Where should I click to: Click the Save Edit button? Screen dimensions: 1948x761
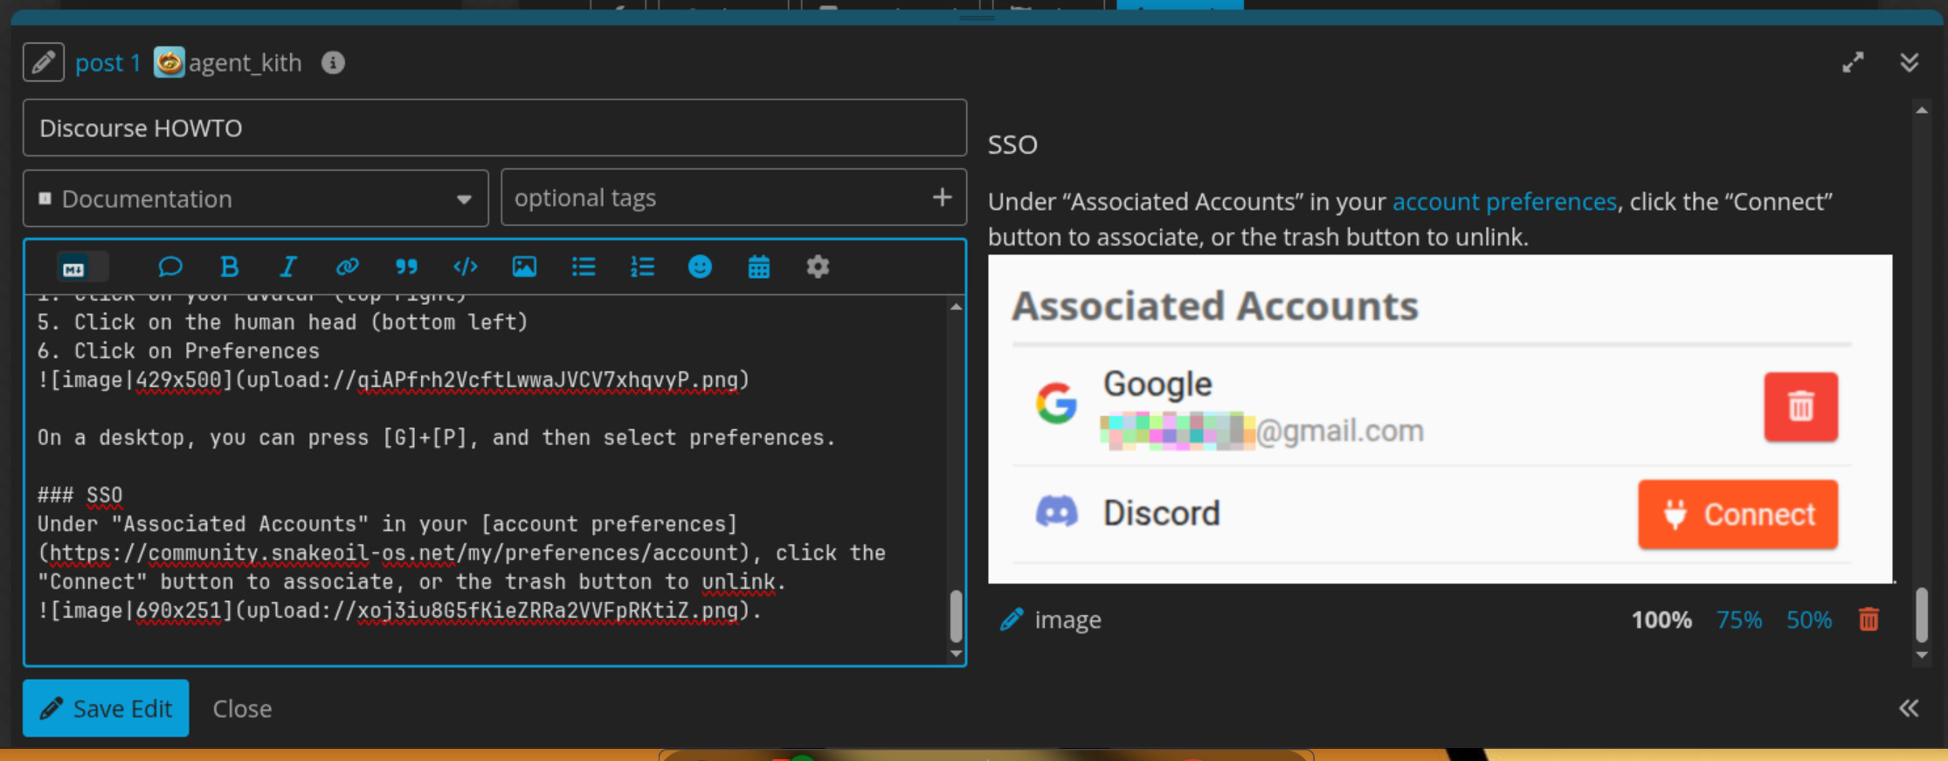106,709
